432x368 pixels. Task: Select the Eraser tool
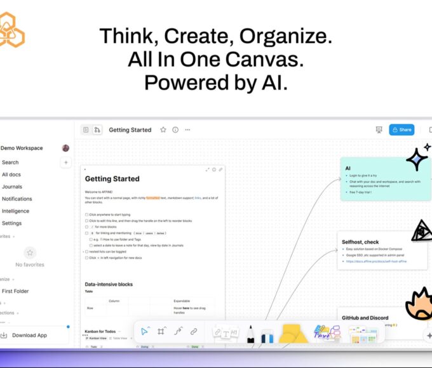(267, 334)
